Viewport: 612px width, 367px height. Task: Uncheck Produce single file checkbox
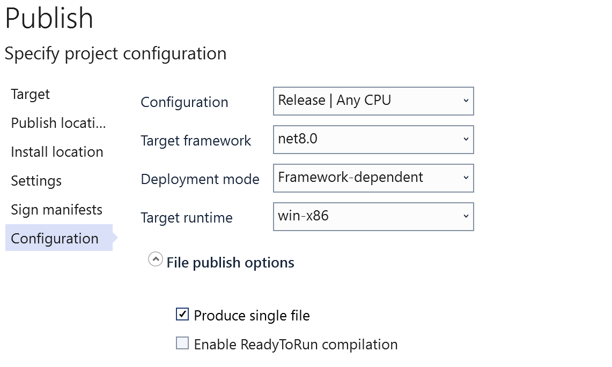coord(182,315)
